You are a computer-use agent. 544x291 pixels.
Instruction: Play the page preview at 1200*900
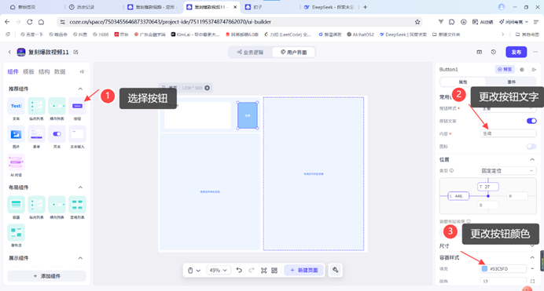click(207, 88)
